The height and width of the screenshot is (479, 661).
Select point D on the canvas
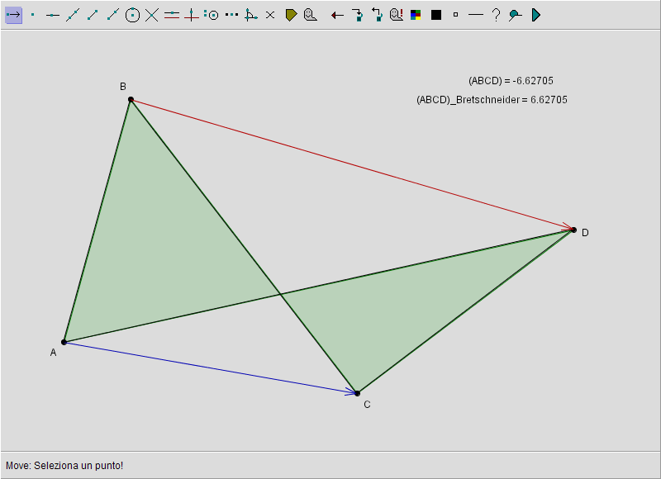573,230
